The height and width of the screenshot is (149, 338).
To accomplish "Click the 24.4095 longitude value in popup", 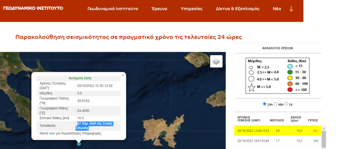I will click(x=83, y=111).
